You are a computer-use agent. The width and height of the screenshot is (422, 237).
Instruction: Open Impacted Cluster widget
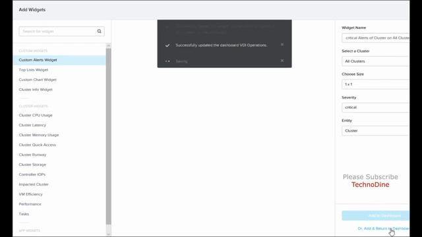(x=34, y=184)
